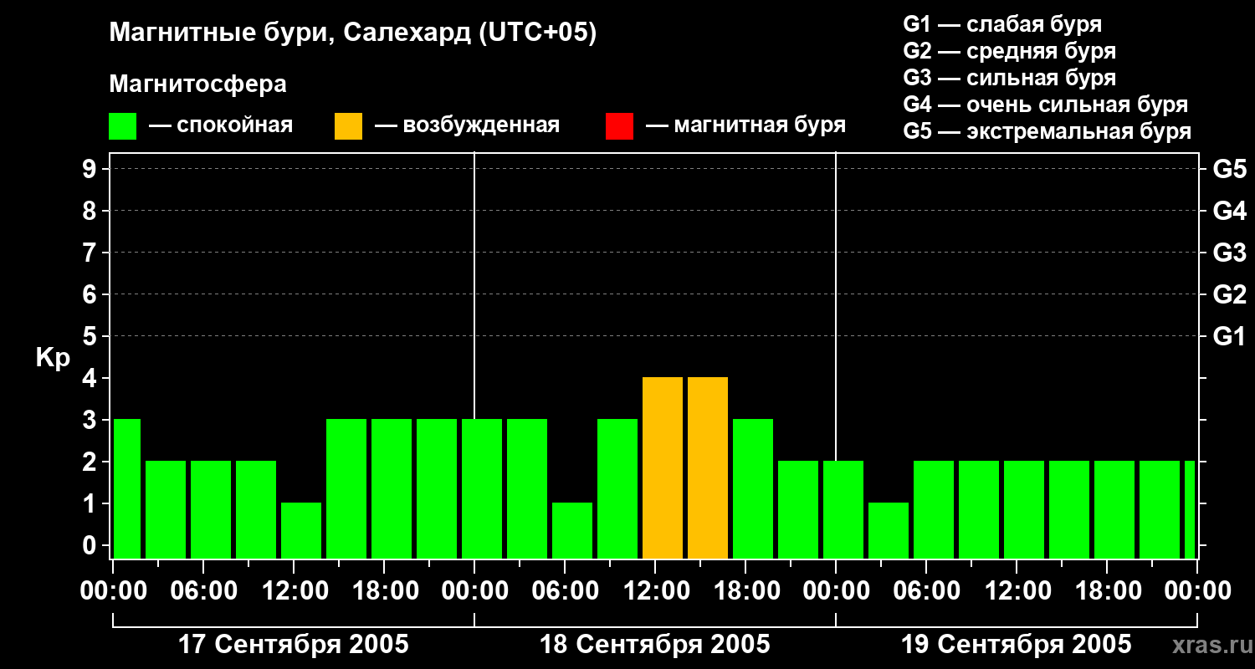The image size is (1255, 669).
Task: Click the G3 label on right axis
Action: (1229, 253)
